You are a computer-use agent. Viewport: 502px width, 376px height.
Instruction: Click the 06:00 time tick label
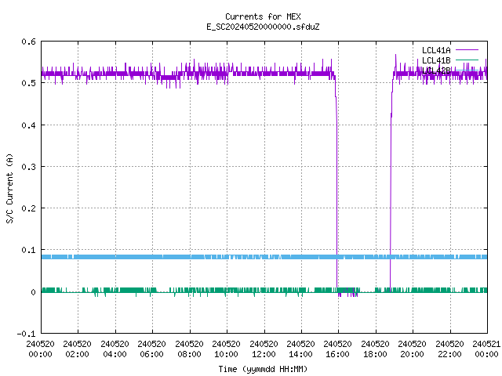(151, 354)
